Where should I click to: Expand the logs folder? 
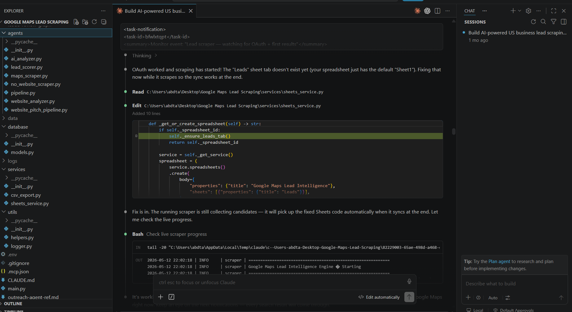coord(56,161)
